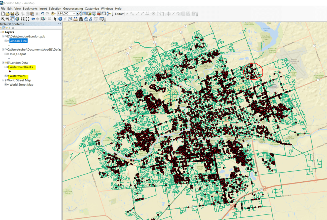
Task: Print the map
Action: tap(17, 14)
